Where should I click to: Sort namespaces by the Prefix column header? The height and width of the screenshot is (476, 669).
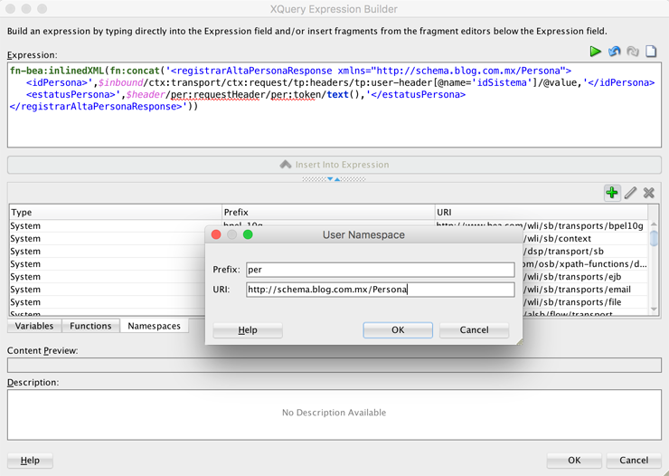pyautogui.click(x=328, y=212)
